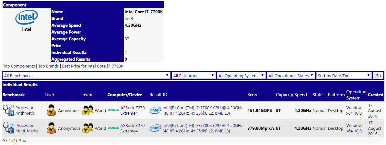This screenshot has width=386, height=145.
Task: Click the Platform column header
Action: (x=336, y=95)
